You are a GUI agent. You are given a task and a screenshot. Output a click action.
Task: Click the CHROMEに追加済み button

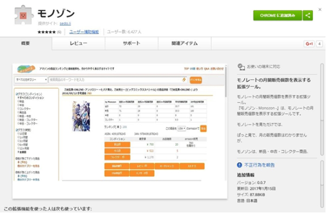(278, 15)
